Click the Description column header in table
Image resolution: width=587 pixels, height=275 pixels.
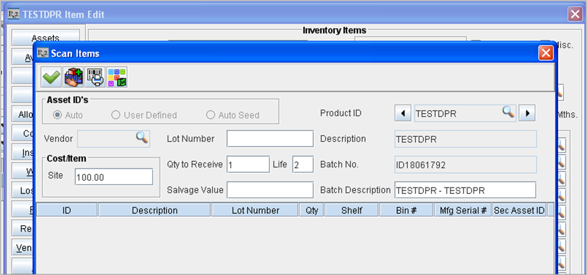pos(155,210)
